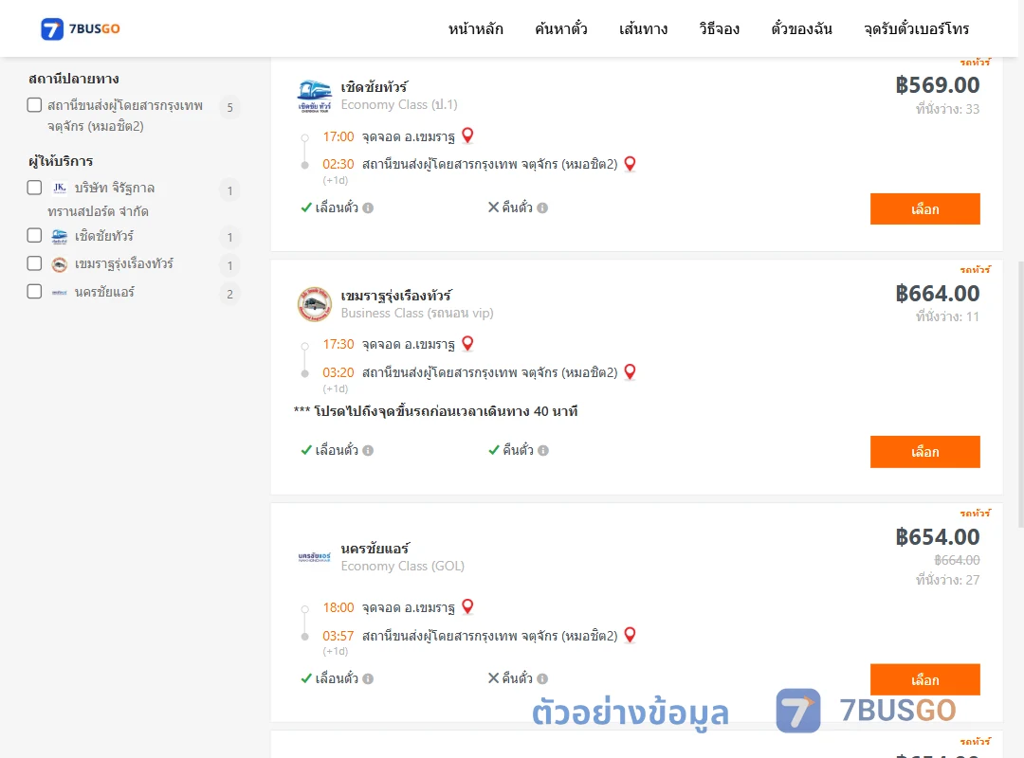Click seats available ที่นั่งว่าง: 27
The image size is (1024, 758).
click(947, 580)
